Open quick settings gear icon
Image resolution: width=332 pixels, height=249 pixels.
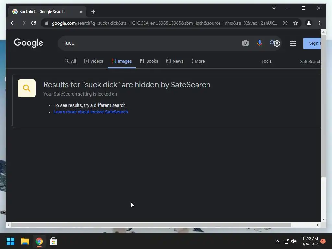[x=277, y=43]
